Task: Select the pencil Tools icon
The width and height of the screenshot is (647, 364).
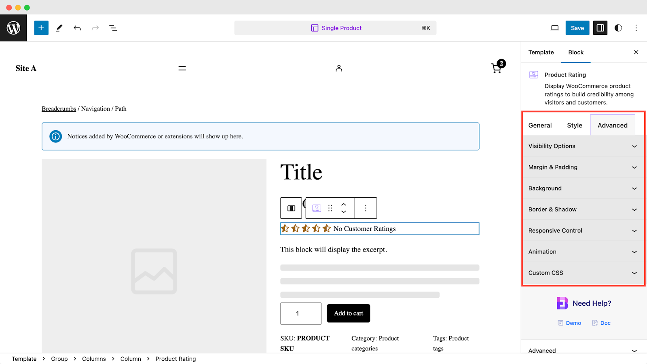Action: (59, 28)
